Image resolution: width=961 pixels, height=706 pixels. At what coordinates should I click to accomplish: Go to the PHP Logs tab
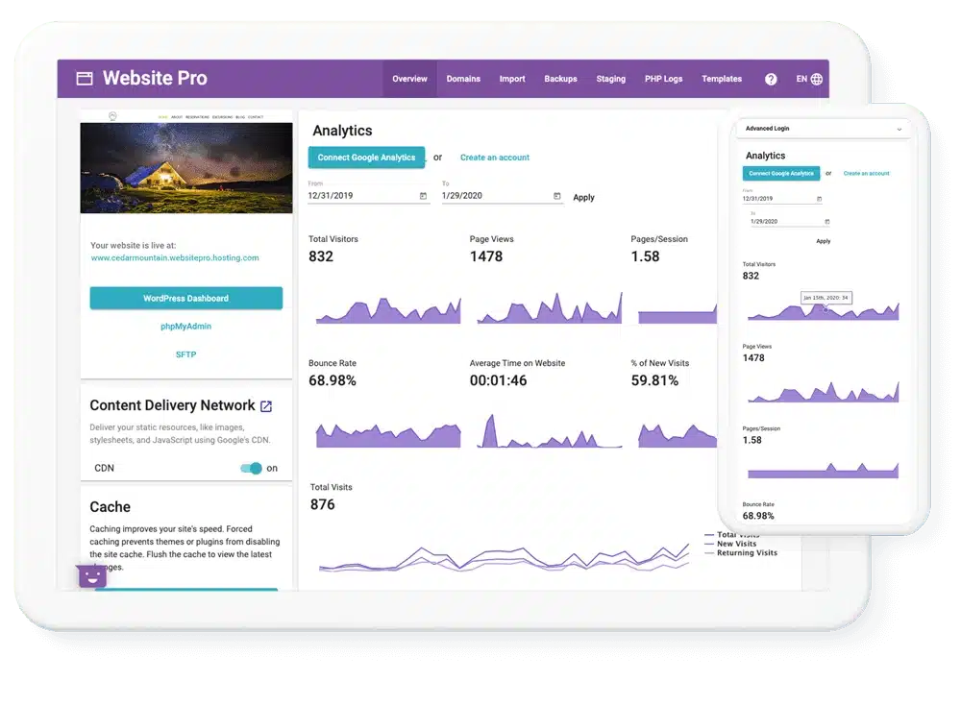pyautogui.click(x=663, y=79)
